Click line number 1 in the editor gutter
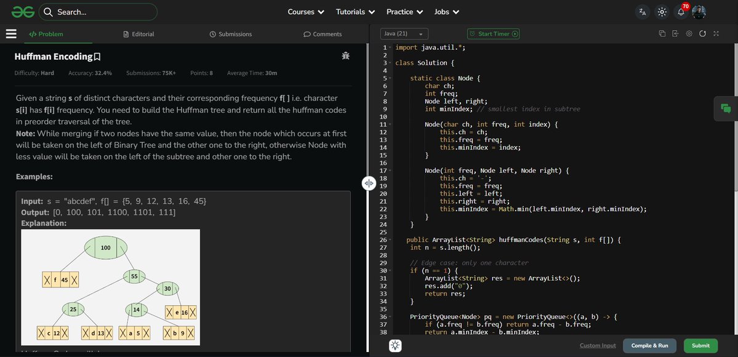This screenshot has height=357, width=738. click(x=385, y=47)
